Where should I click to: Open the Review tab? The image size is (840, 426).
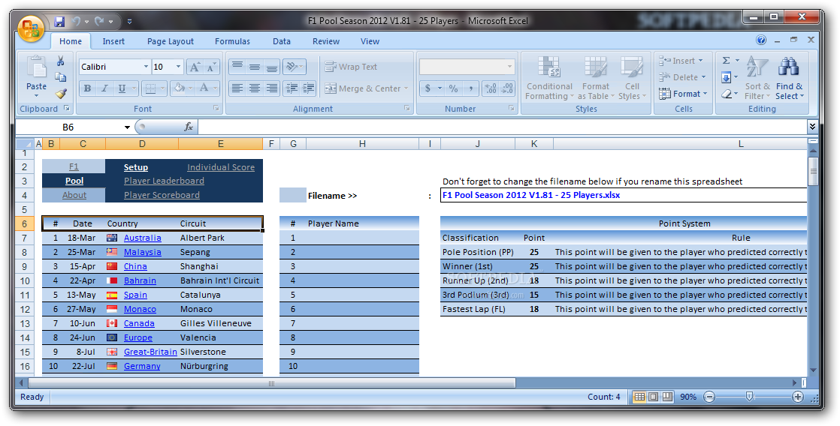(x=326, y=41)
